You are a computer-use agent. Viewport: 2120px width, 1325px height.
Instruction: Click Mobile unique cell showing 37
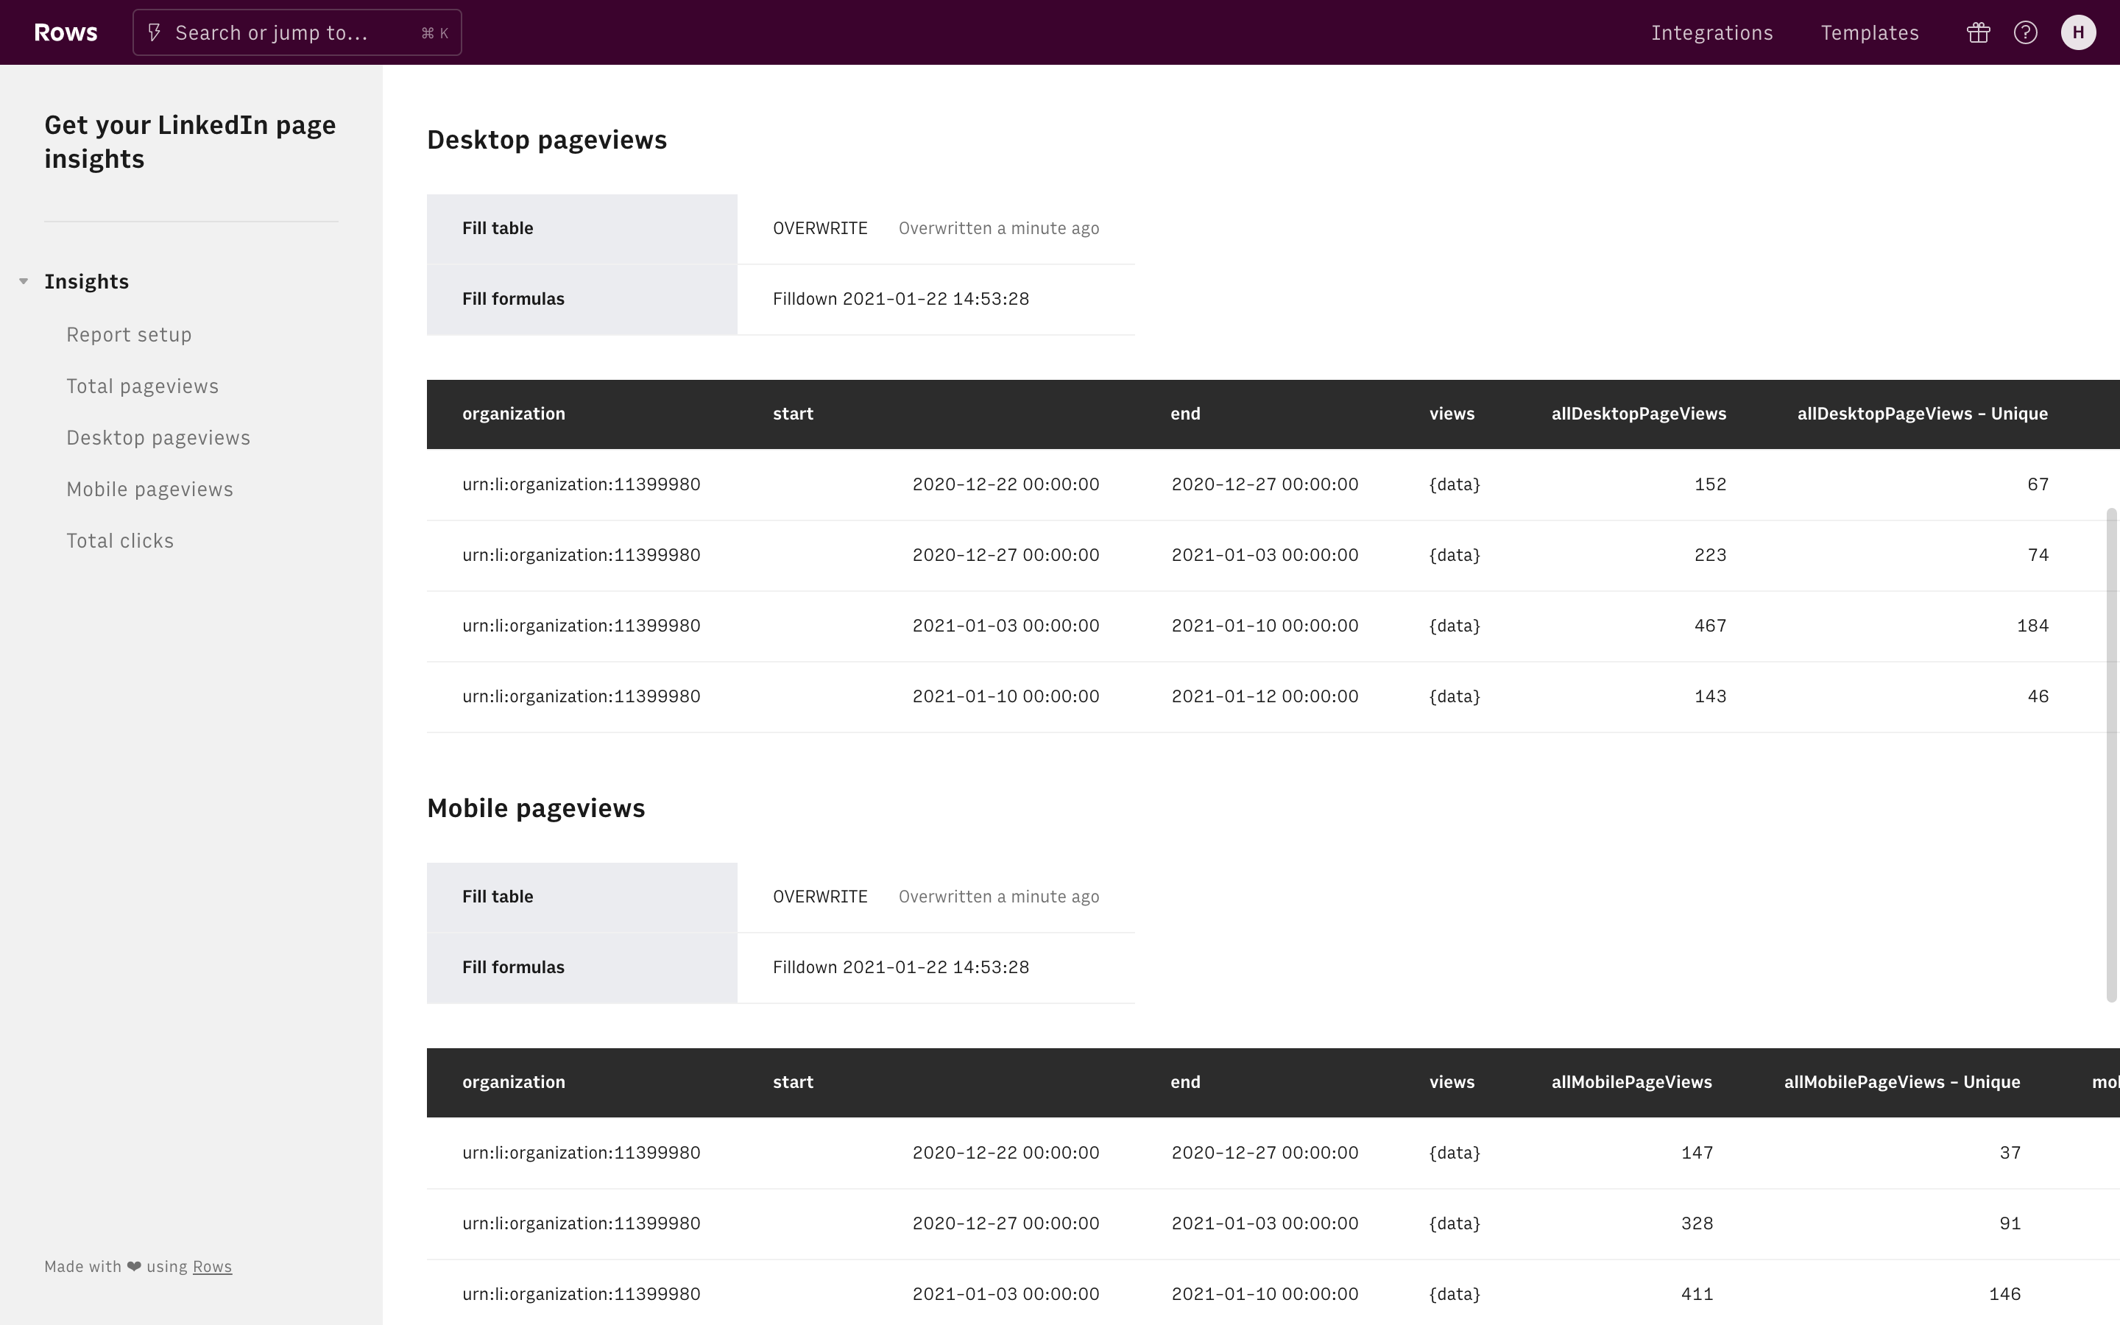2010,1153
